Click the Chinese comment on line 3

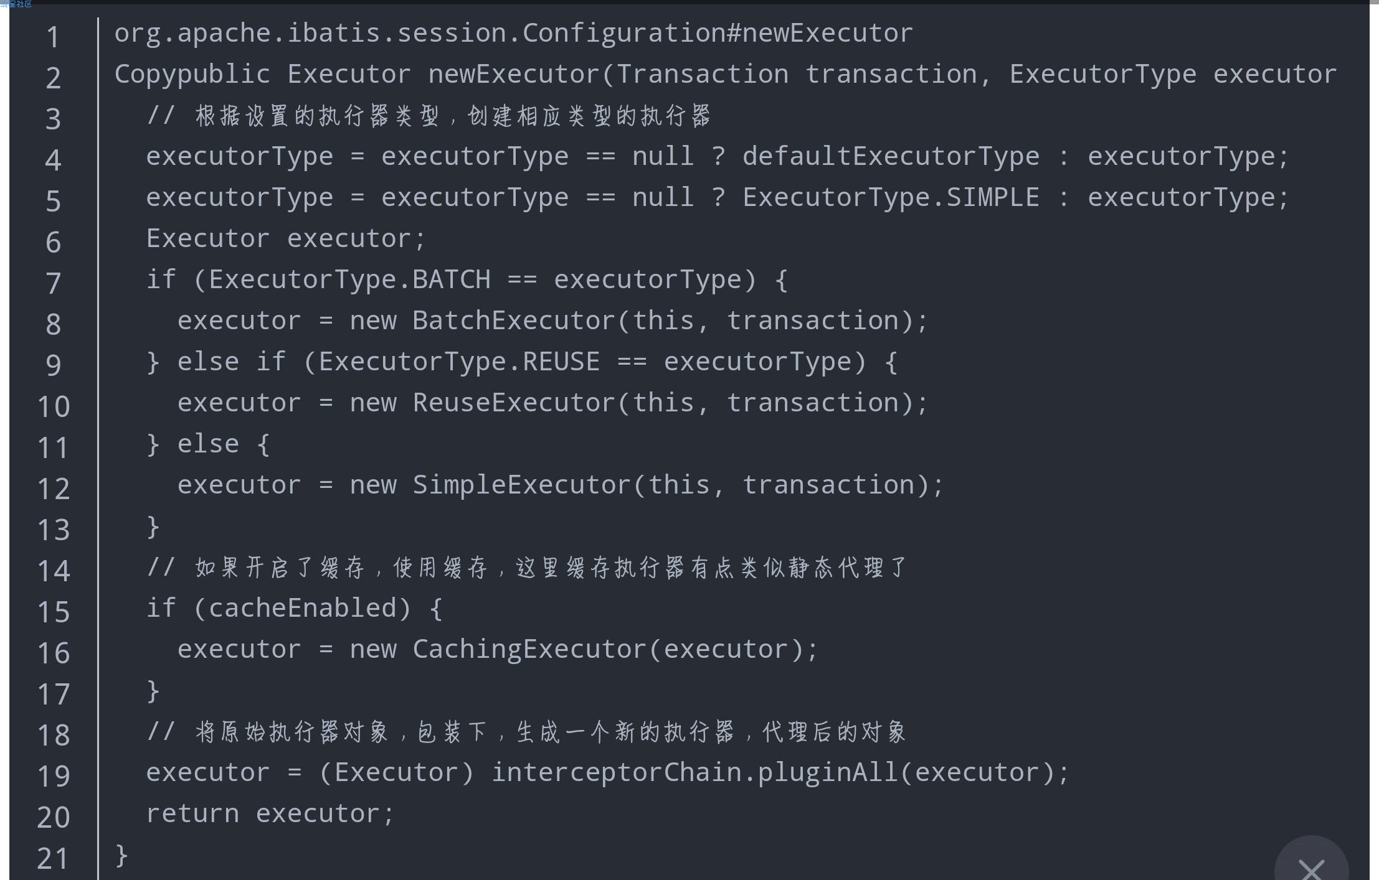(x=452, y=116)
